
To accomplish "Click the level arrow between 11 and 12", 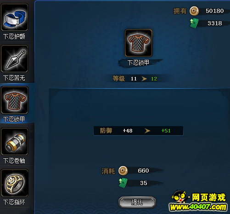I will point(144,79).
